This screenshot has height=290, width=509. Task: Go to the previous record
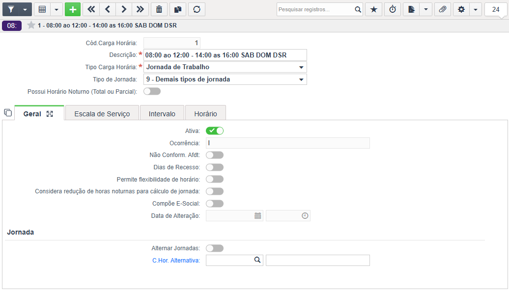108,9
